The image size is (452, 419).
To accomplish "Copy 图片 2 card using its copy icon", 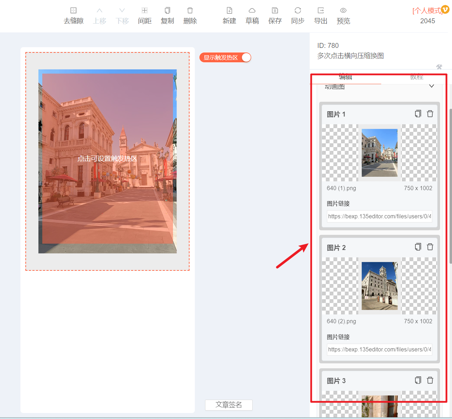I will pyautogui.click(x=418, y=247).
